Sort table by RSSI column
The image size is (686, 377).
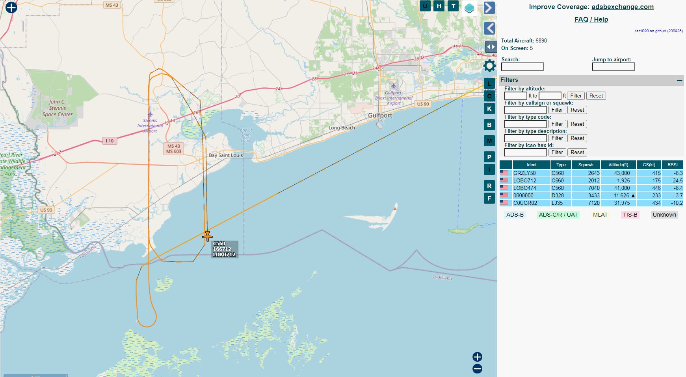[x=673, y=165]
